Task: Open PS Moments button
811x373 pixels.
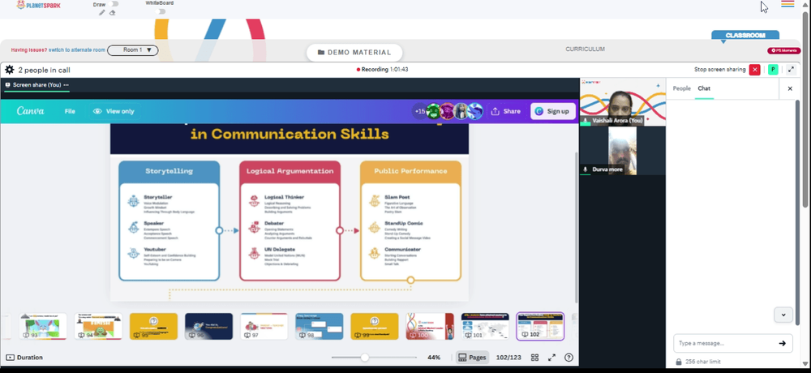Action: (784, 51)
